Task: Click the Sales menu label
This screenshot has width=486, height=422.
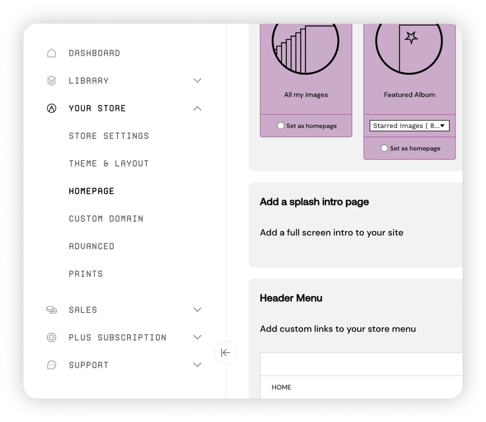Action: click(x=83, y=310)
